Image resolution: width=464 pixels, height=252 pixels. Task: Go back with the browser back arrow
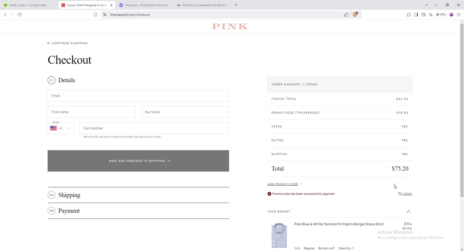point(5,15)
